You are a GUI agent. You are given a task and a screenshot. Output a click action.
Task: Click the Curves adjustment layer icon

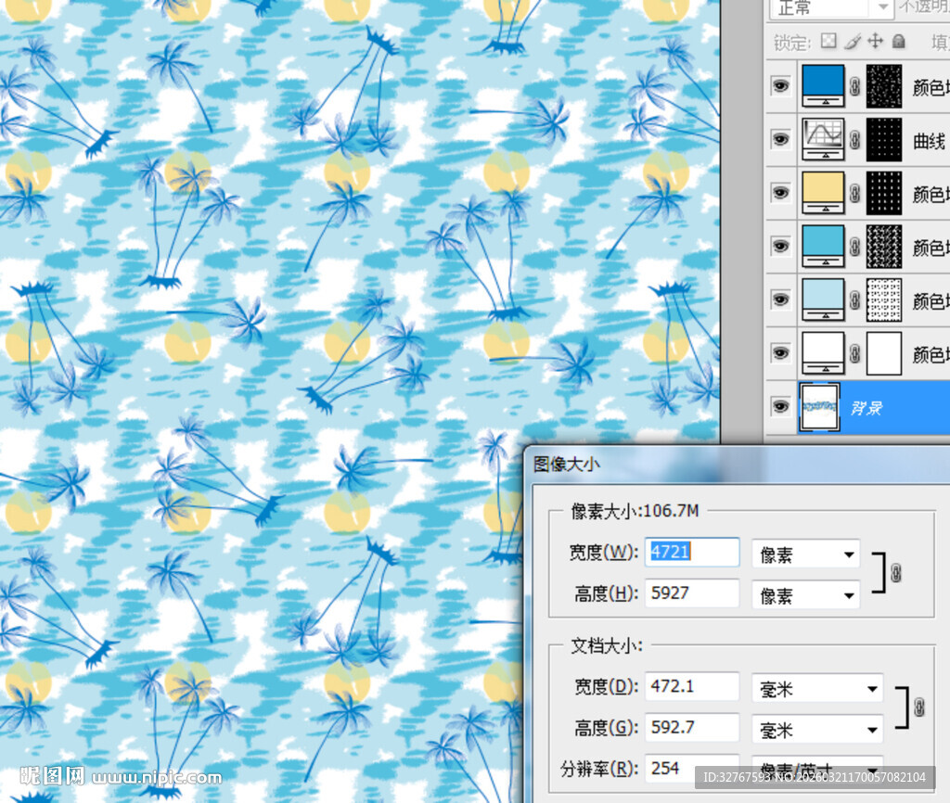click(823, 140)
